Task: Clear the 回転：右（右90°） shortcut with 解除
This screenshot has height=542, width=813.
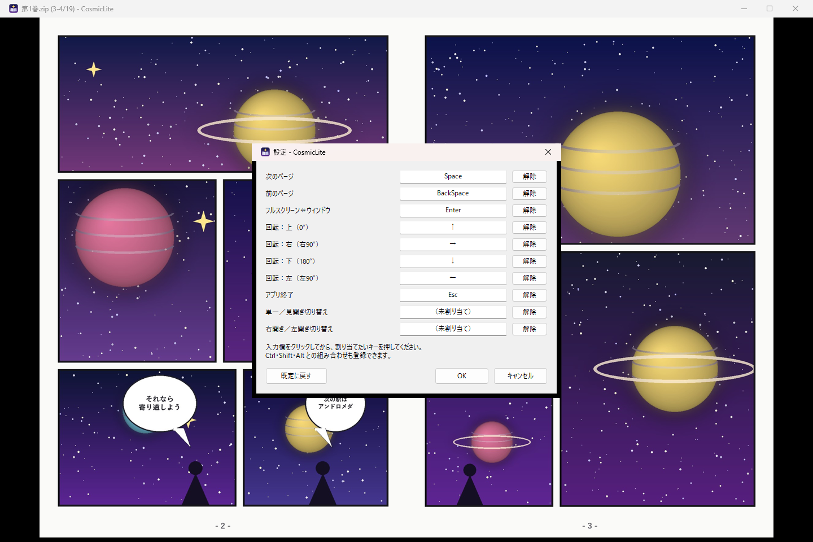Action: coord(530,244)
